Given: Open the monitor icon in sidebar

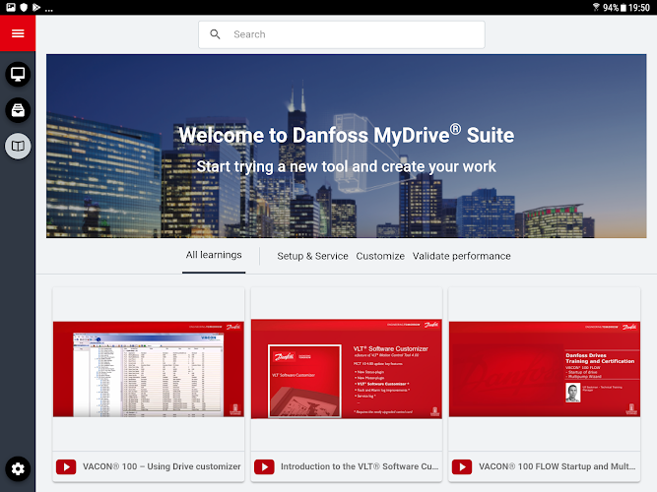Looking at the screenshot, I should [x=18, y=75].
